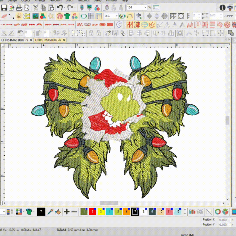Switch to the CHRISTMAS BOO 75 tab
This screenshot has height=236, width=236.
(x=15, y=40)
